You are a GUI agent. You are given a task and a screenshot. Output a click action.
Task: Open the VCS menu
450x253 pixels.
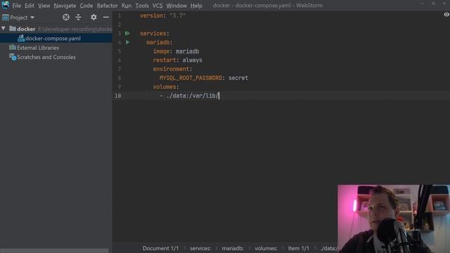157,6
